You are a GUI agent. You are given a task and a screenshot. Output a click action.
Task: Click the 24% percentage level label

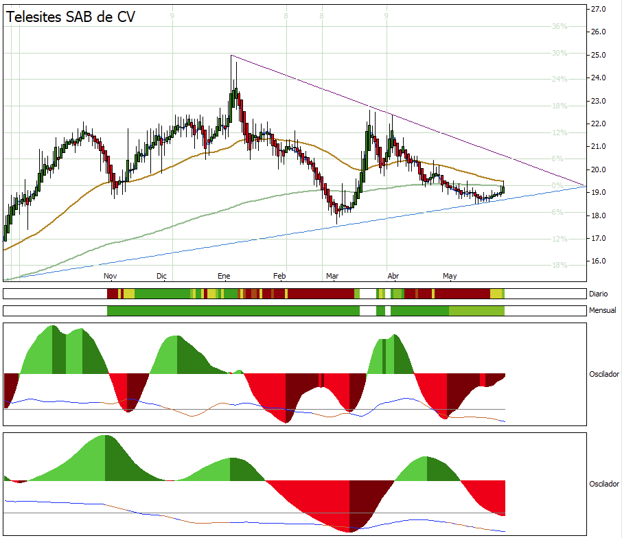(x=560, y=79)
